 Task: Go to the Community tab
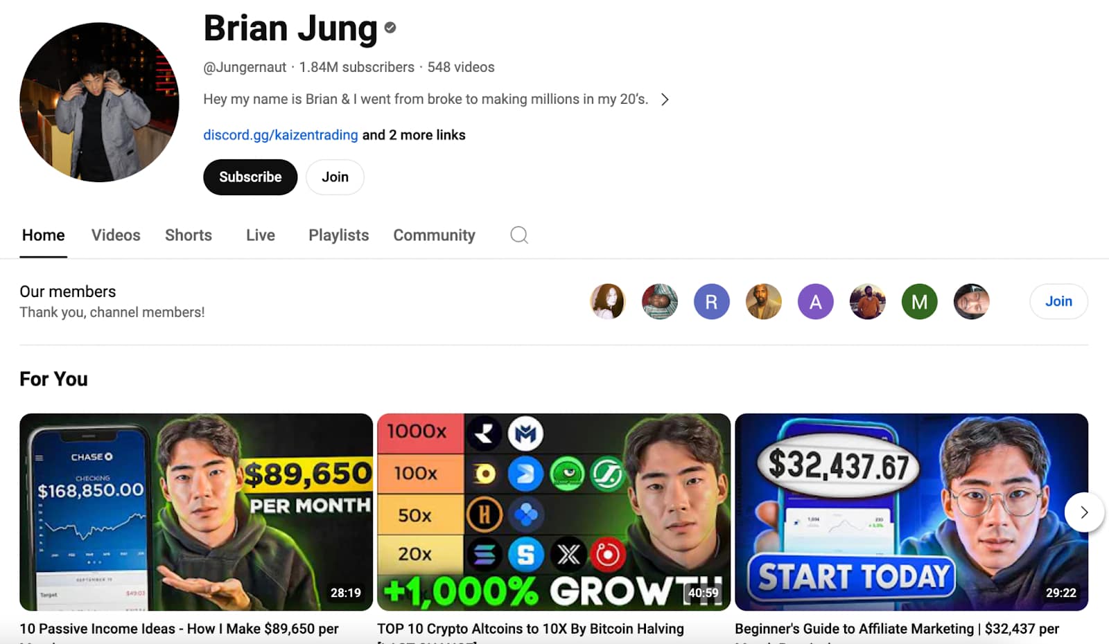click(435, 235)
